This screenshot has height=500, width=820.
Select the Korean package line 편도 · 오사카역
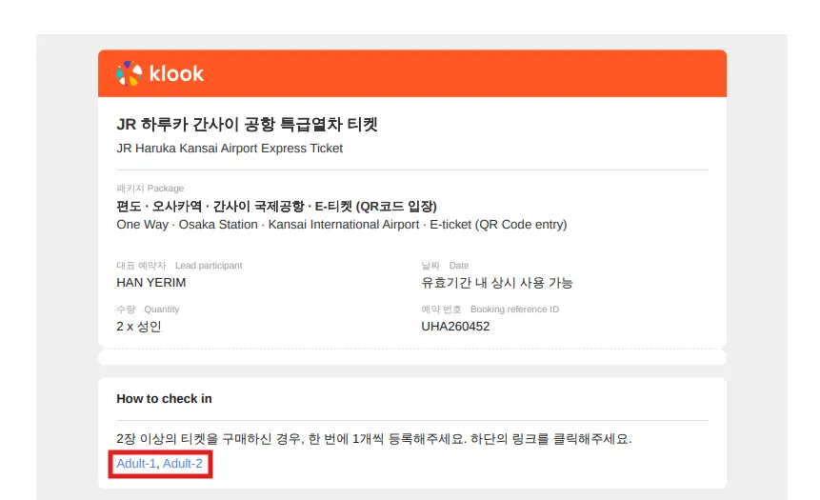click(x=276, y=206)
